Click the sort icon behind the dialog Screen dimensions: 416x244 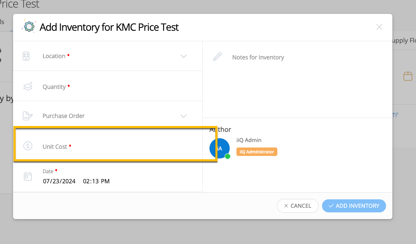click(x=396, y=115)
